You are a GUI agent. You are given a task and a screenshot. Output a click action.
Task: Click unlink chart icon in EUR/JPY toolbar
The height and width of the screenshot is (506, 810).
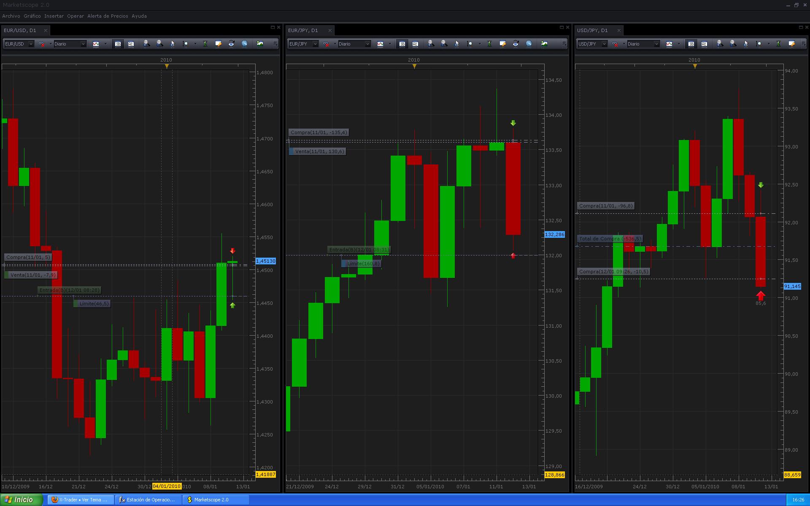pyautogui.click(x=326, y=44)
